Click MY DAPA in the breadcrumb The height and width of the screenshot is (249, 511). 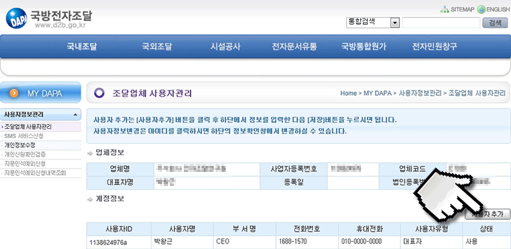(378, 93)
